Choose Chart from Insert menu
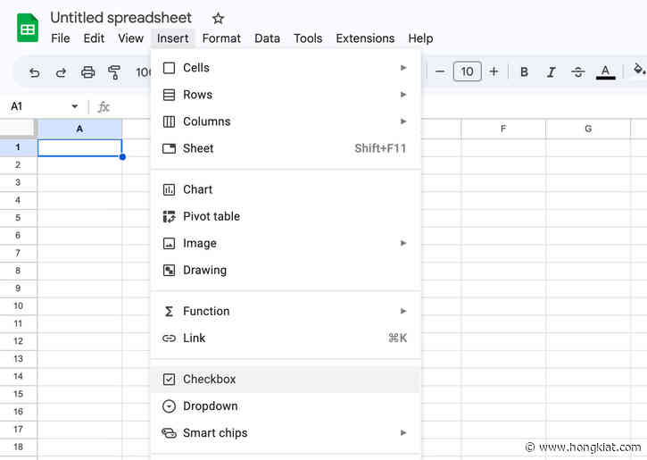The width and height of the screenshot is (647, 460). [286, 189]
